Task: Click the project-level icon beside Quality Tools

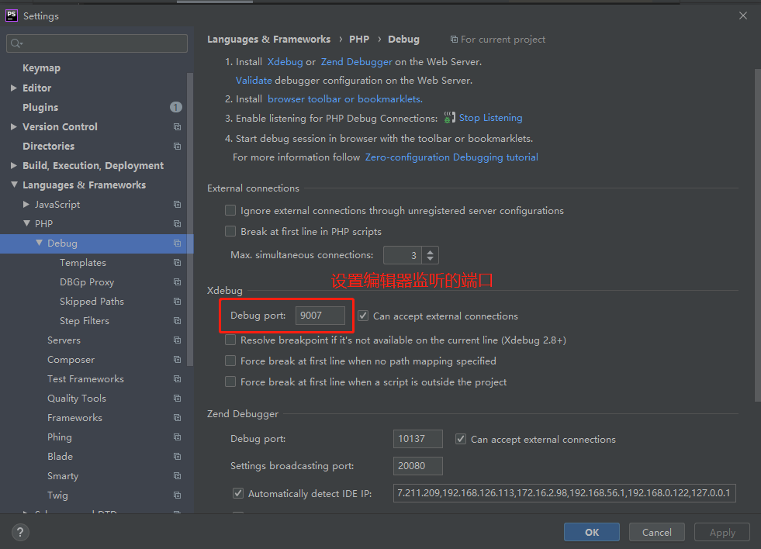Action: 177,398
